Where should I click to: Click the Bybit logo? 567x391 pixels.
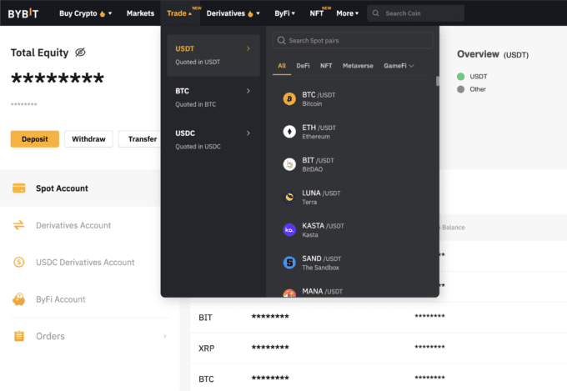tap(23, 13)
